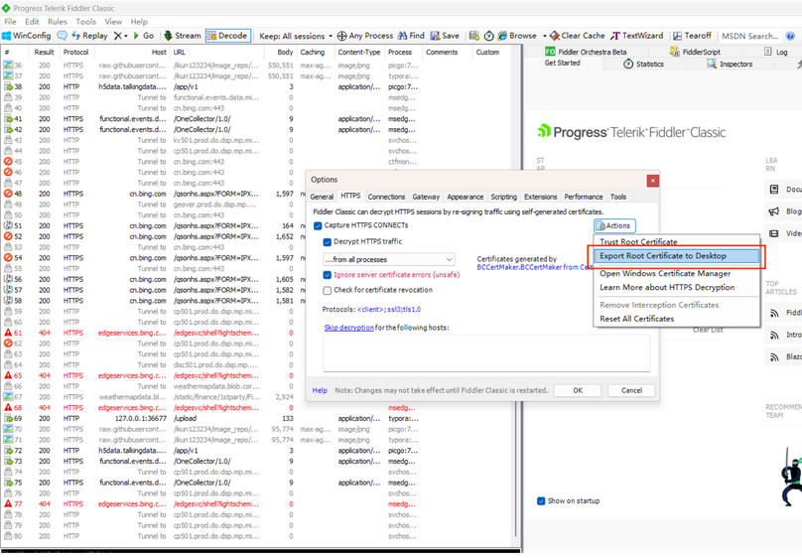Select Export Root Certificate to Desktop
The height and width of the screenshot is (558, 802).
click(663, 256)
